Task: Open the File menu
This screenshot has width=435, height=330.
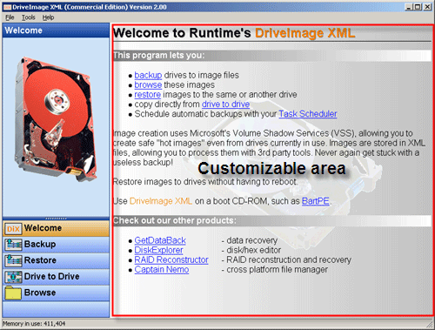Action: tap(10, 17)
